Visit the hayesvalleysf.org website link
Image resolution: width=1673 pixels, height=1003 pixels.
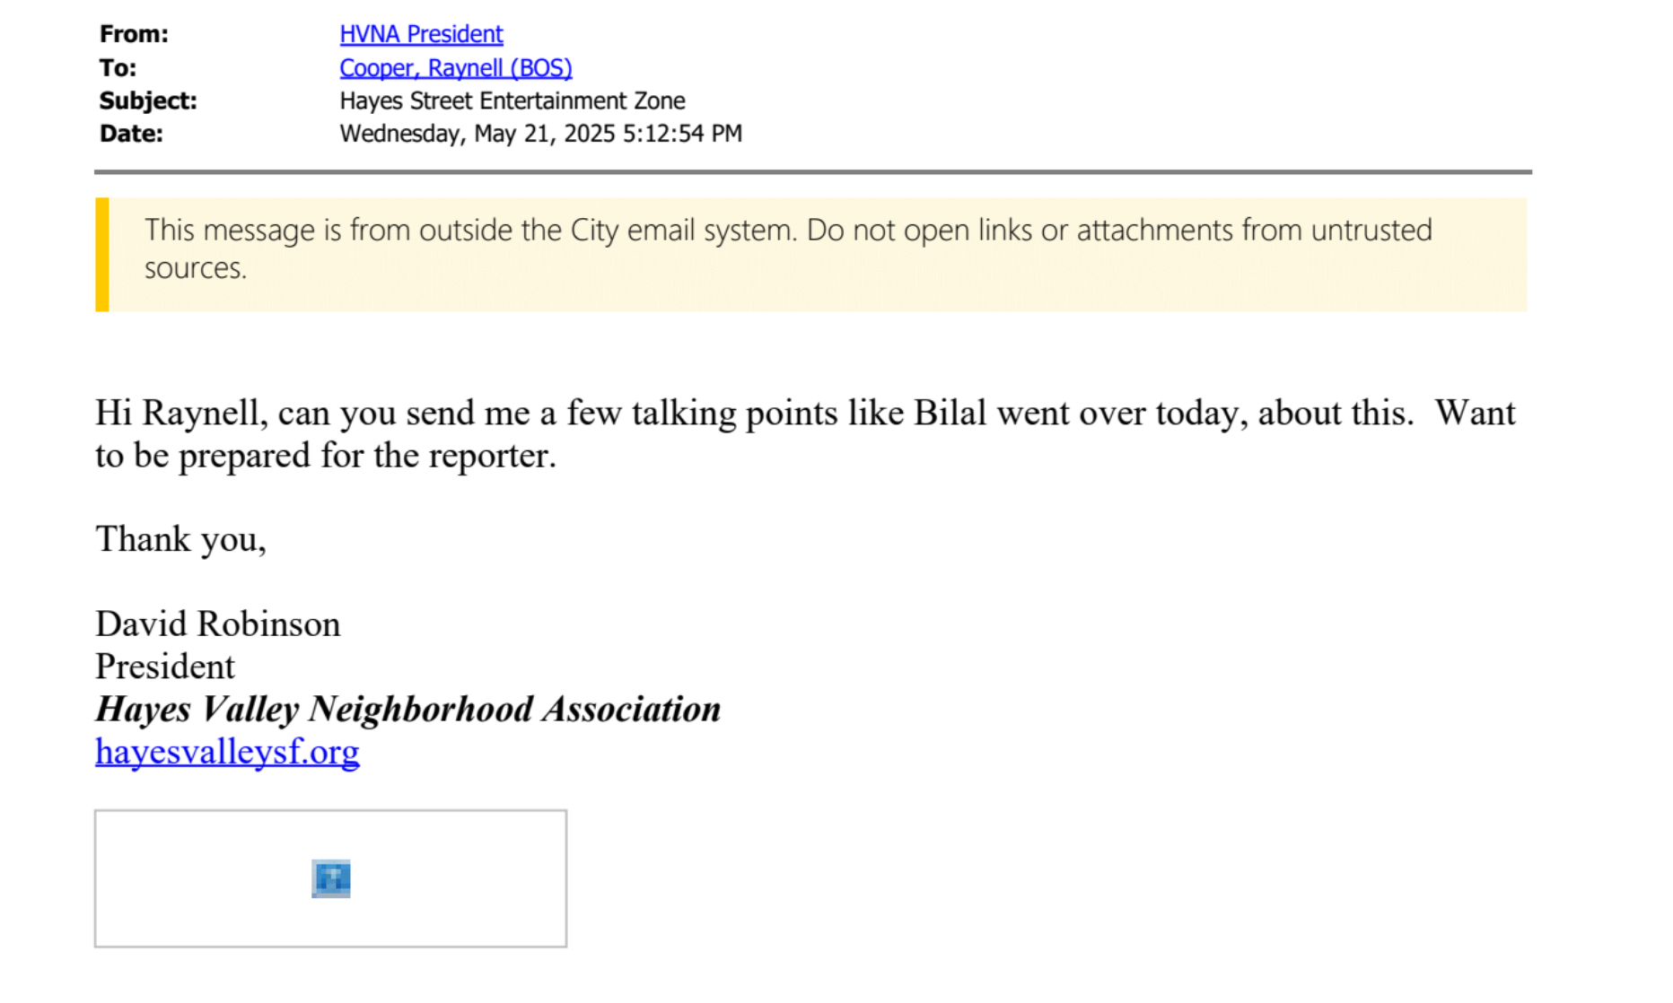[x=227, y=752]
